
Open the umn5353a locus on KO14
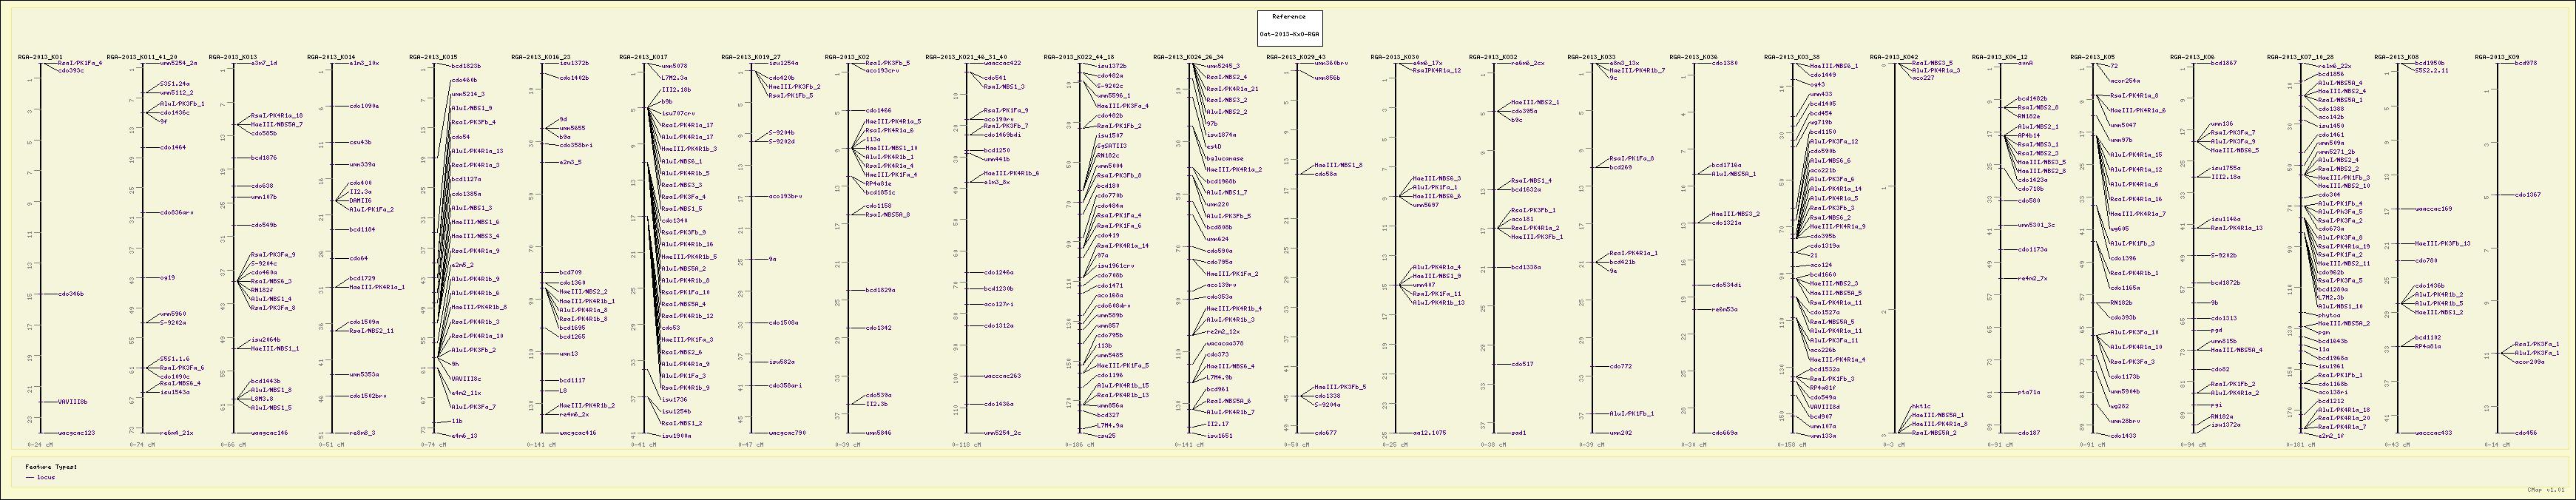(x=364, y=374)
